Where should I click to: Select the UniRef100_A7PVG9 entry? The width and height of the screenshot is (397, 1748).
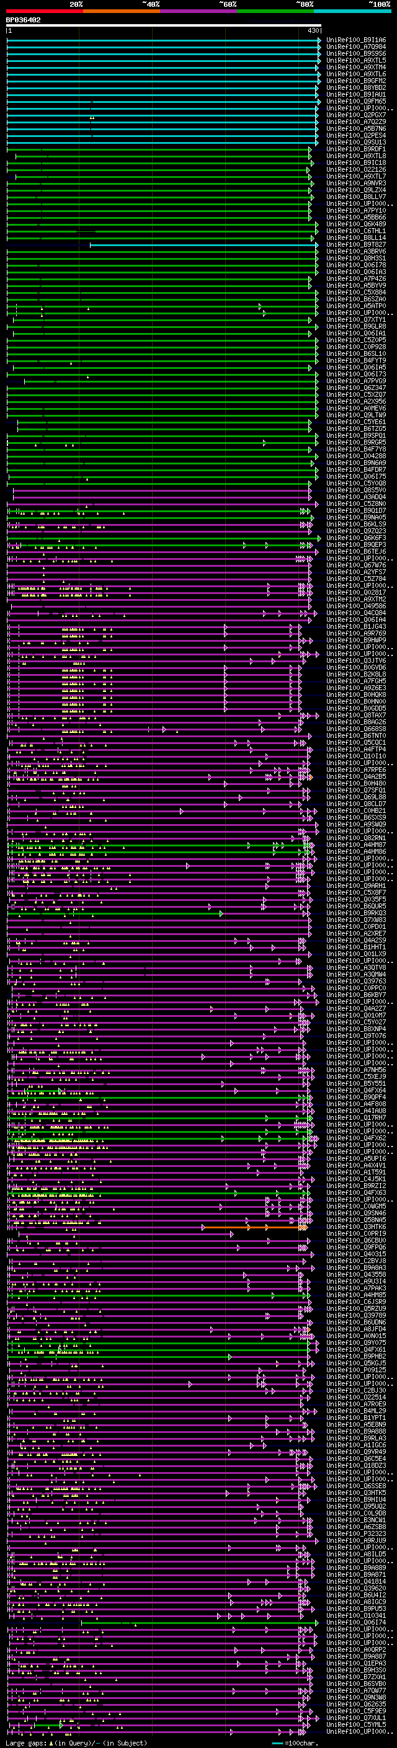coord(356,381)
